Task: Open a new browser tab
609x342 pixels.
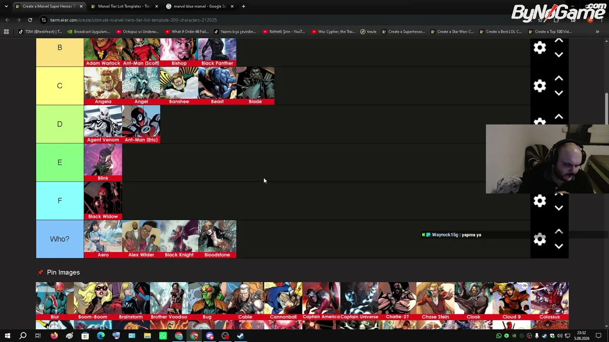Action: pos(243,6)
